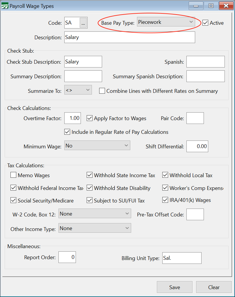Click into the Billing Unit Type field
This screenshot has width=235, height=297.
181,258
